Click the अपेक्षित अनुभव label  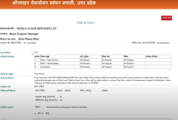(x=7, y=107)
